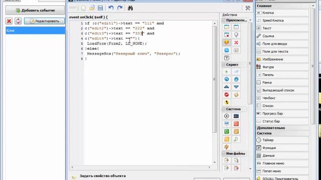This screenshot has width=321, height=180.
Task: Click the Добавить событие button
Action: pos(35,10)
